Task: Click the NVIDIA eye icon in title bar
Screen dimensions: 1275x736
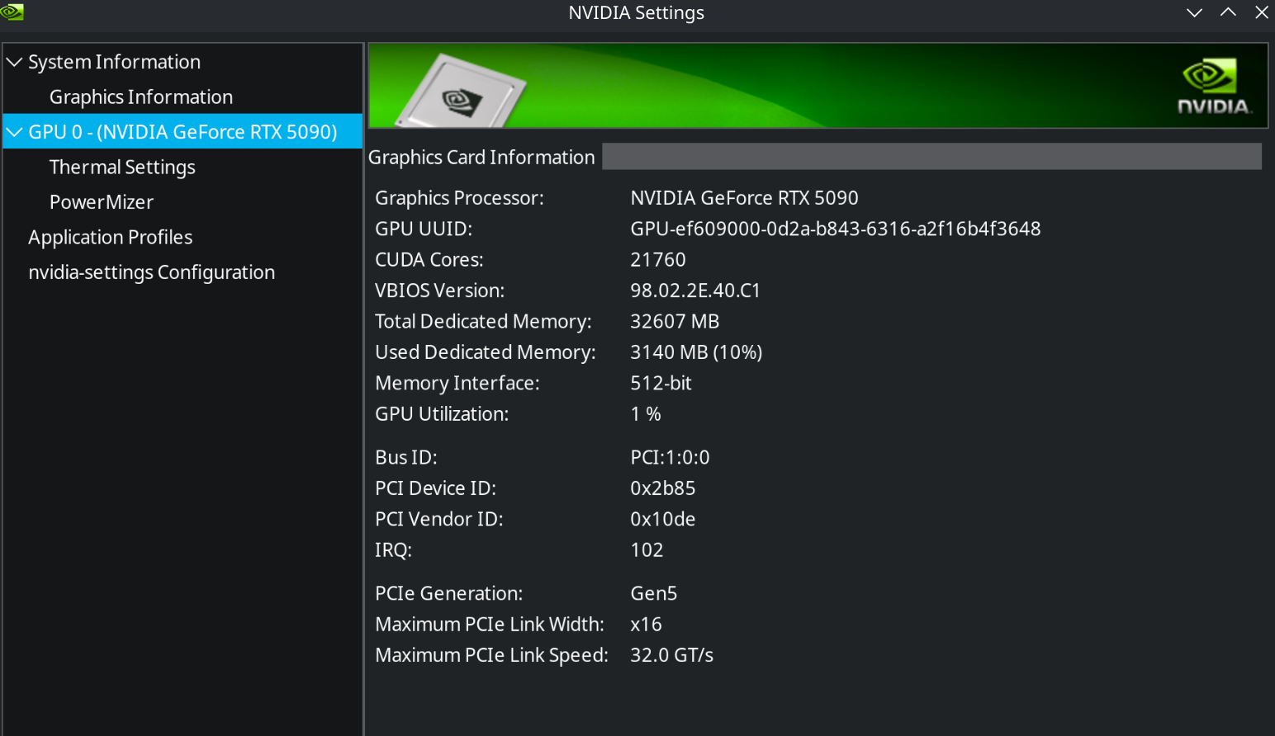Action: pos(12,12)
